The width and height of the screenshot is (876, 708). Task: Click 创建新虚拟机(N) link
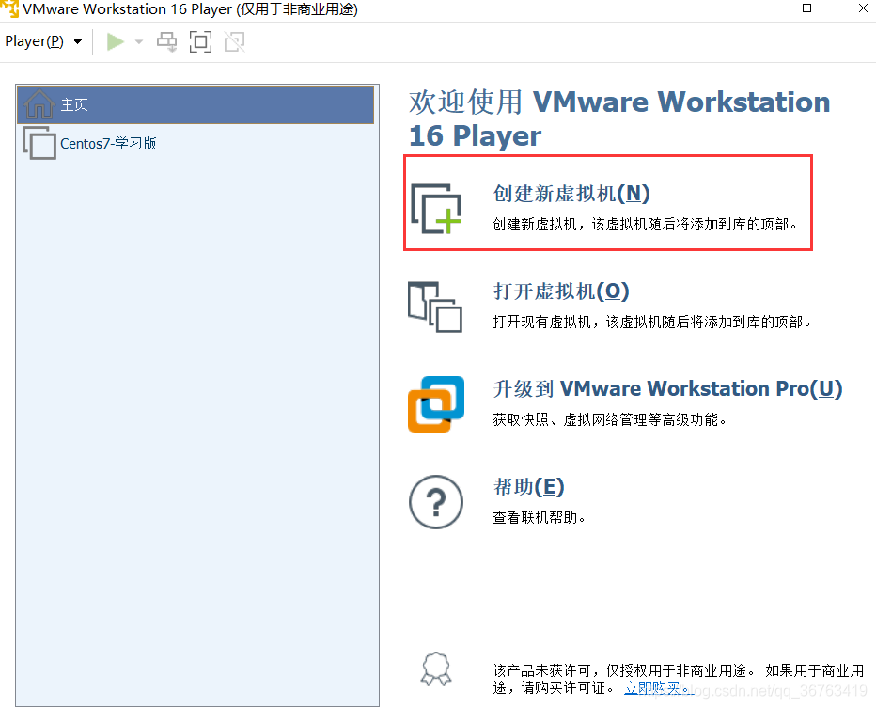pyautogui.click(x=571, y=194)
